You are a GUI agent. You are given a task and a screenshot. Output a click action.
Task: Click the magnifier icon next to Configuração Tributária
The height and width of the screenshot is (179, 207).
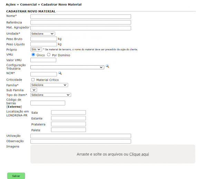coord(107,66)
